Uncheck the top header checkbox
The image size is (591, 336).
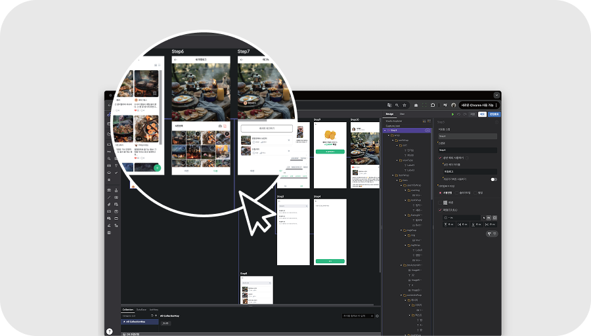(440, 157)
